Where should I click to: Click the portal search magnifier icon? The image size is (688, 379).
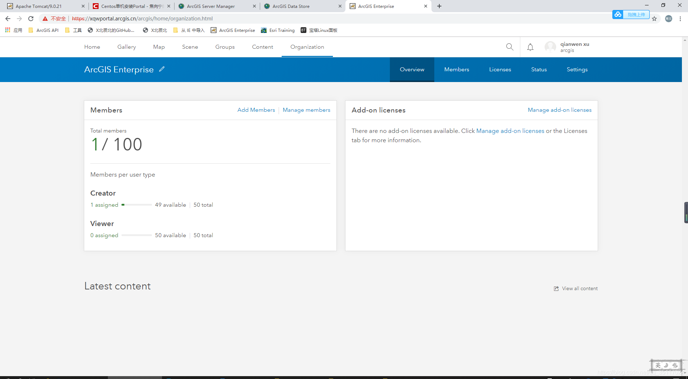510,47
